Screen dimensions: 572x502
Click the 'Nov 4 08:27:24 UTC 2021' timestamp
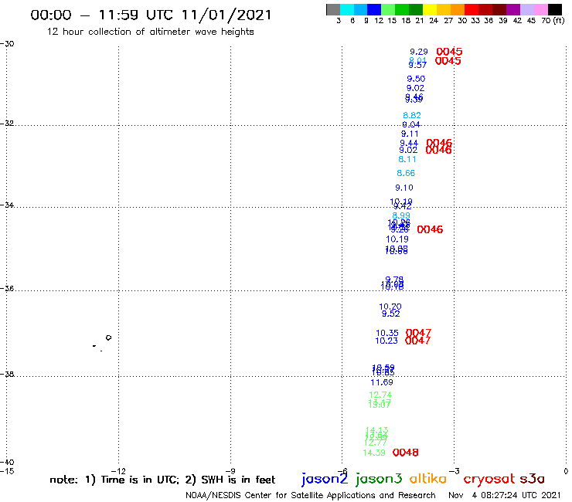(504, 496)
